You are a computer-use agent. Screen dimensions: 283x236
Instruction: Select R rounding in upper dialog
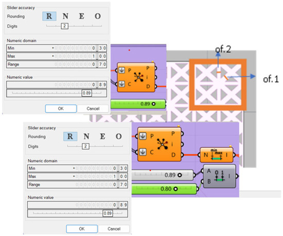tap(49, 16)
